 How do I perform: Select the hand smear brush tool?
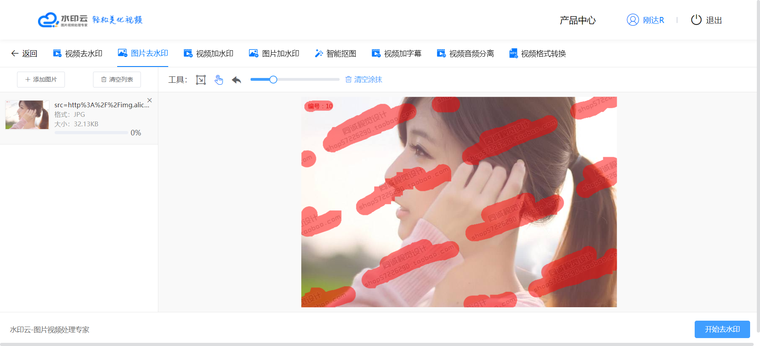219,80
